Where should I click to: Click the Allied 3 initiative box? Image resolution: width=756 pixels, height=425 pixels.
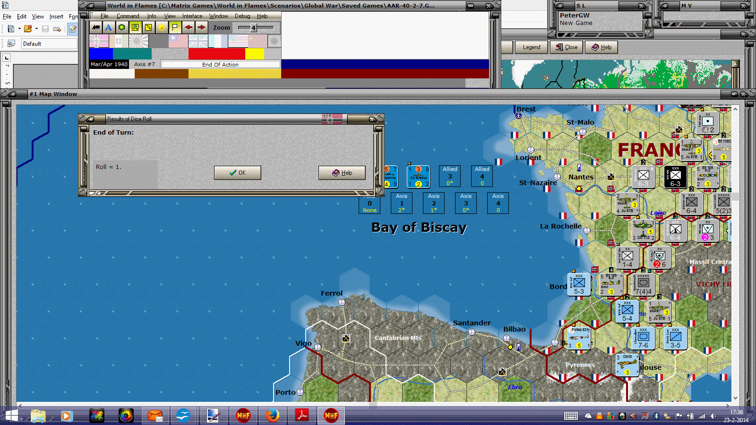point(450,176)
